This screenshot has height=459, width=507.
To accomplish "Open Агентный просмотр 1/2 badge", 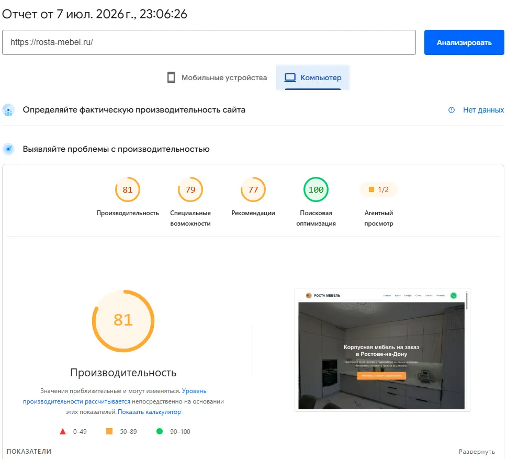I will 379,189.
